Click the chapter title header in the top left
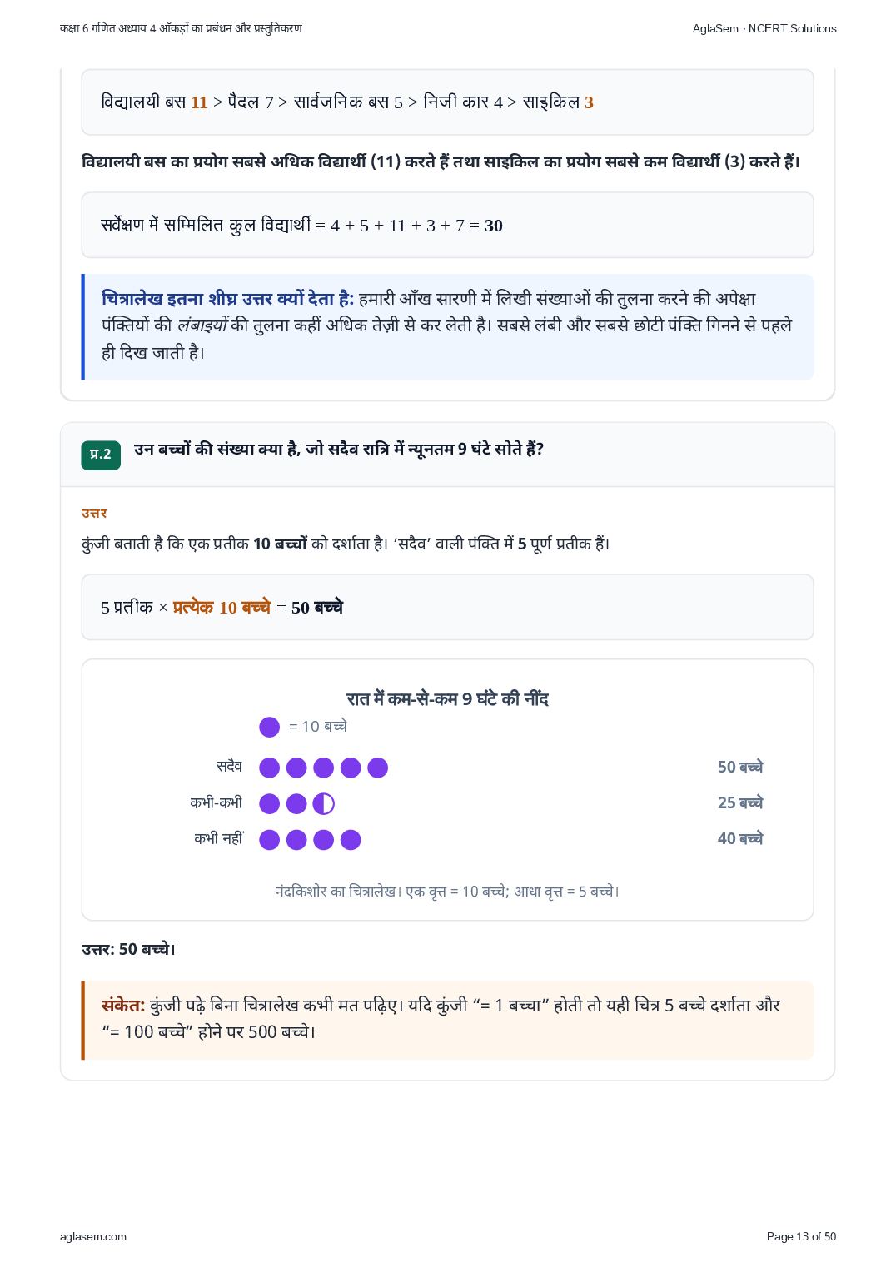Image resolution: width=896 pixels, height=1267 pixels. pos(181,28)
